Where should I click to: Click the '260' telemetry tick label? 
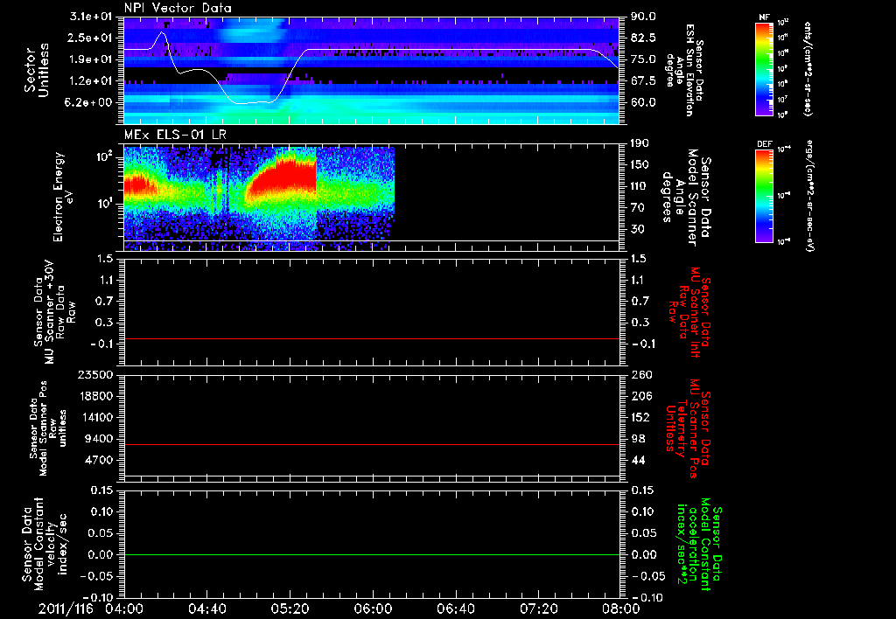click(x=640, y=374)
